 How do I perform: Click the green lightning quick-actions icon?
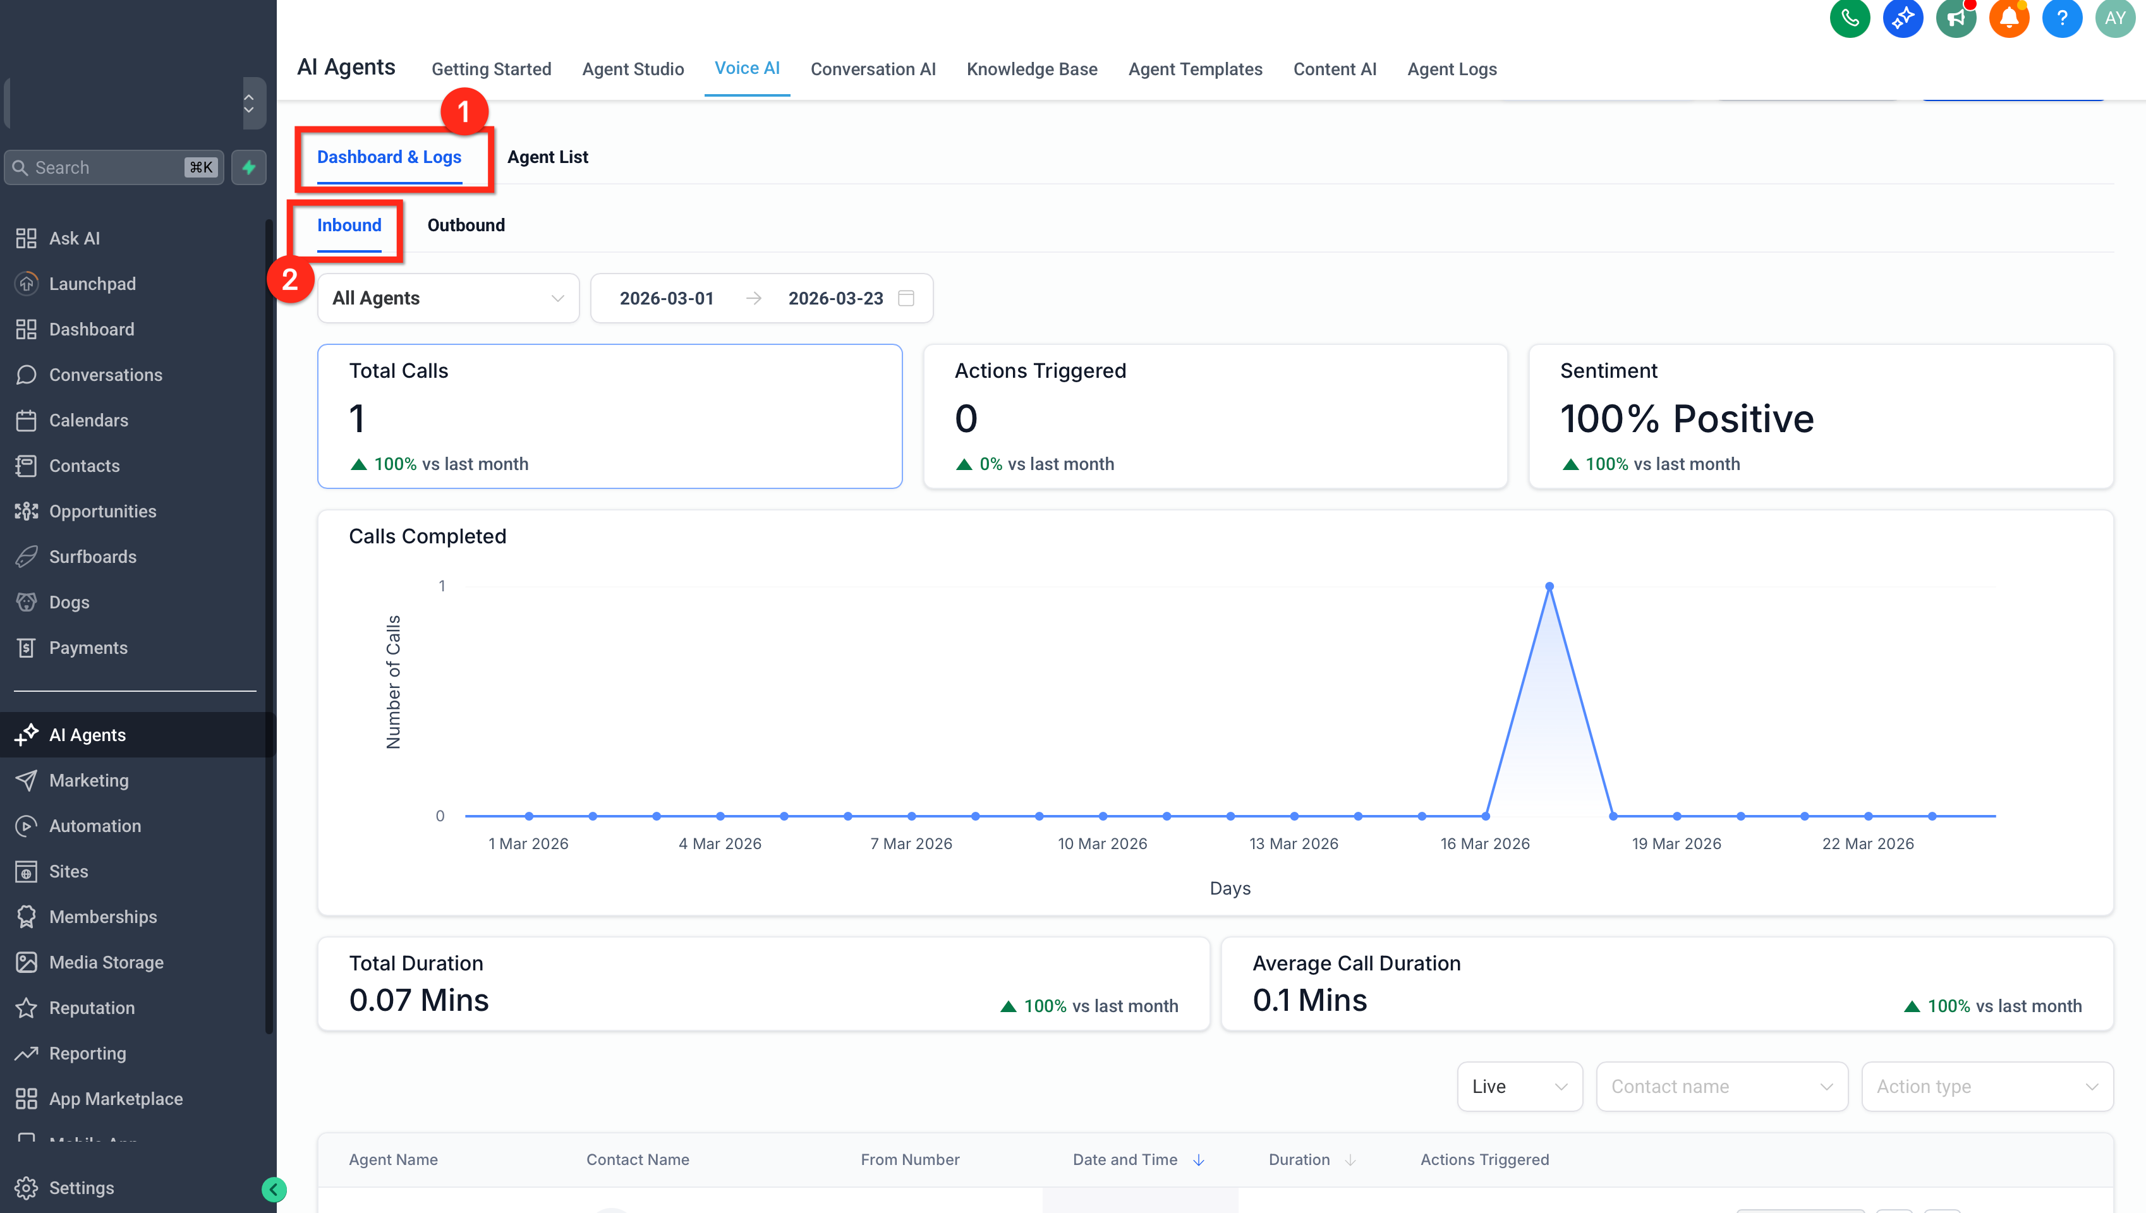click(248, 167)
